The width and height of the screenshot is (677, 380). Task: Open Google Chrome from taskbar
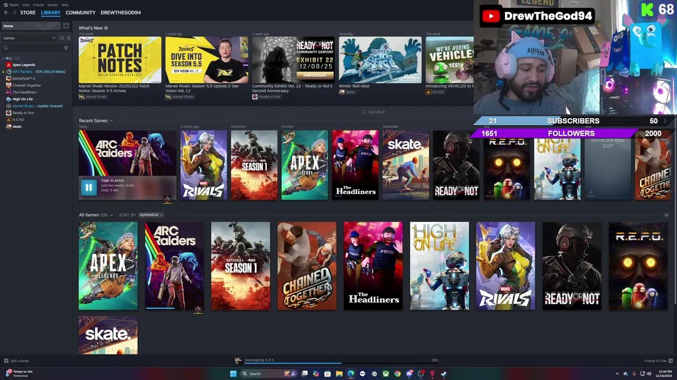[397, 374]
